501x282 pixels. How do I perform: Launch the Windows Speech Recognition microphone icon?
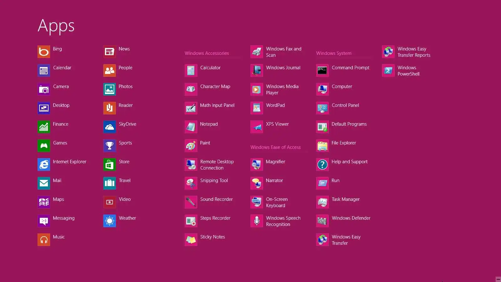click(257, 221)
